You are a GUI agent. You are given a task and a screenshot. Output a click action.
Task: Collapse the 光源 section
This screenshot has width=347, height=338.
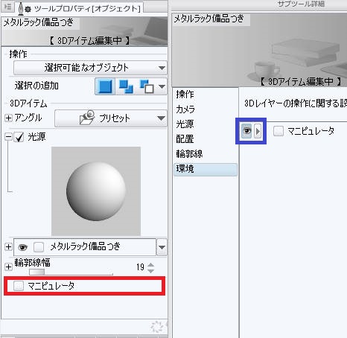pos(8,137)
